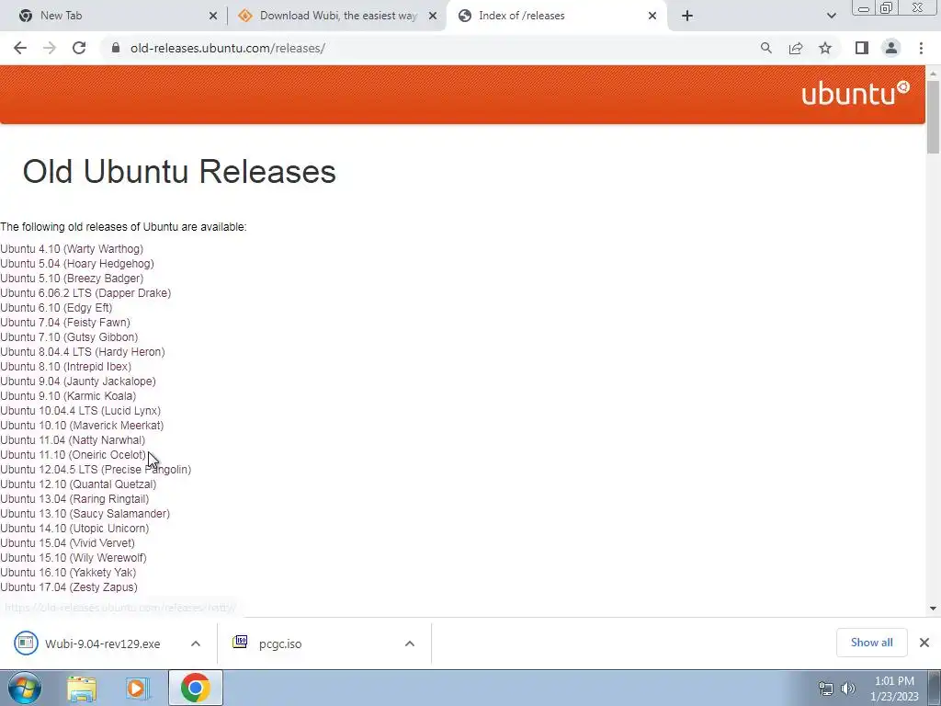
Task: Open Ubuntu 17.04 (Zesty Zapus) link
Action: pyautogui.click(x=68, y=587)
